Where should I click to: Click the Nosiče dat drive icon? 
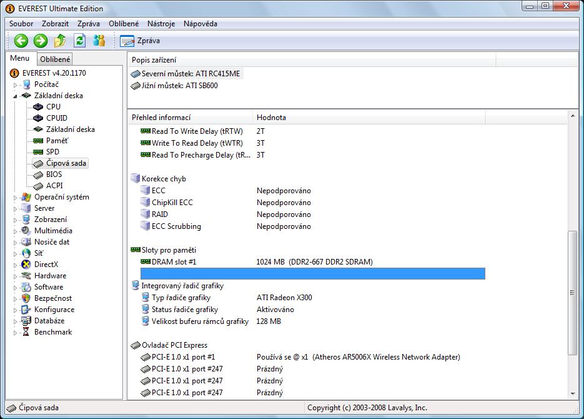[26, 241]
